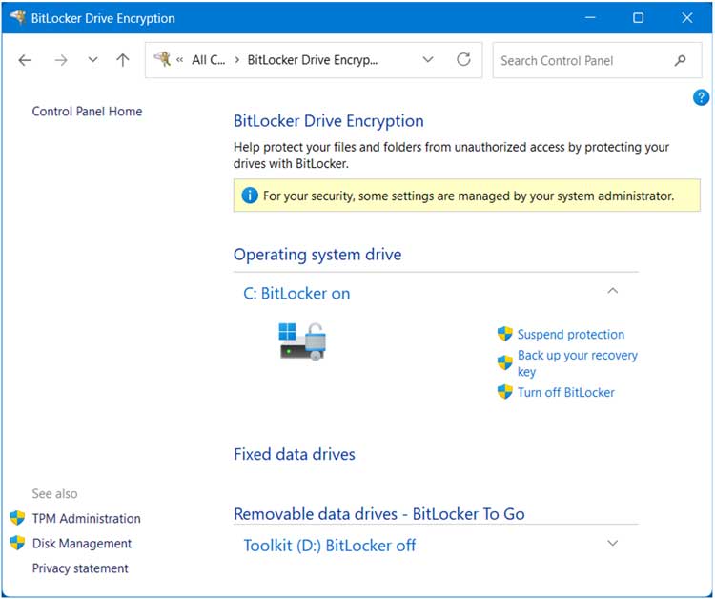Click the system administrator notice text
Viewport: 715px width, 599px height.
[x=468, y=196]
